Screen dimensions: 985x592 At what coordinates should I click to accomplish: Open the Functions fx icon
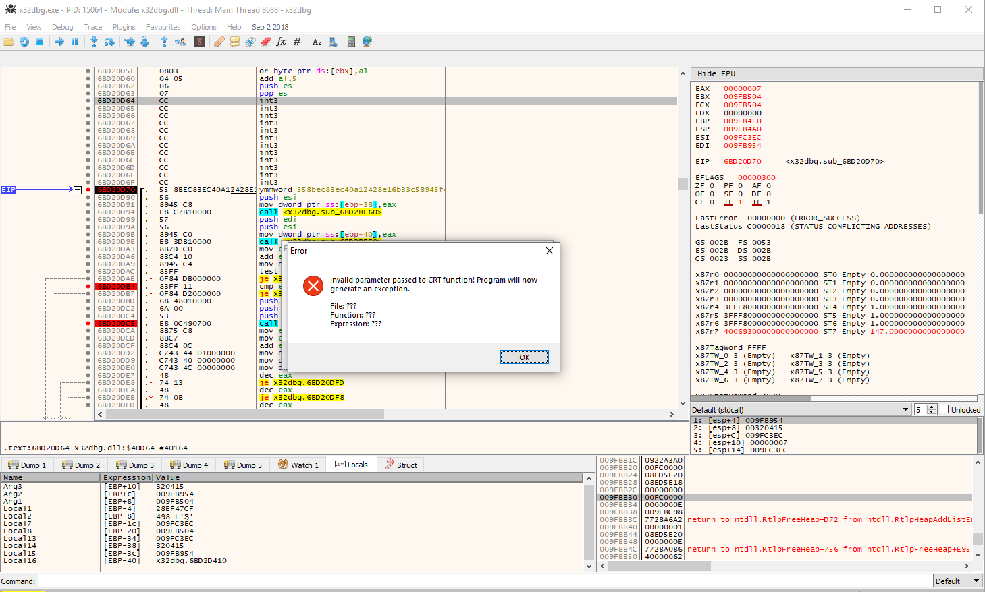click(x=282, y=42)
